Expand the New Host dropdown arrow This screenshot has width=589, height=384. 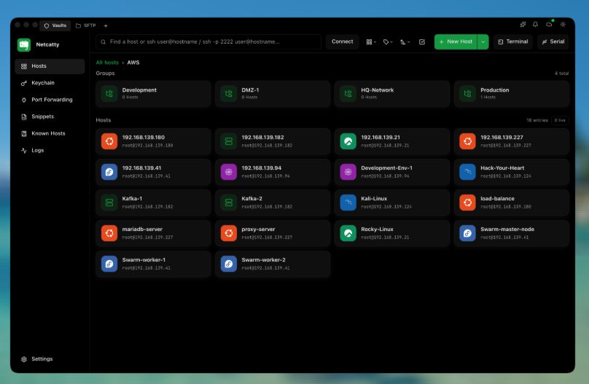[x=483, y=42]
